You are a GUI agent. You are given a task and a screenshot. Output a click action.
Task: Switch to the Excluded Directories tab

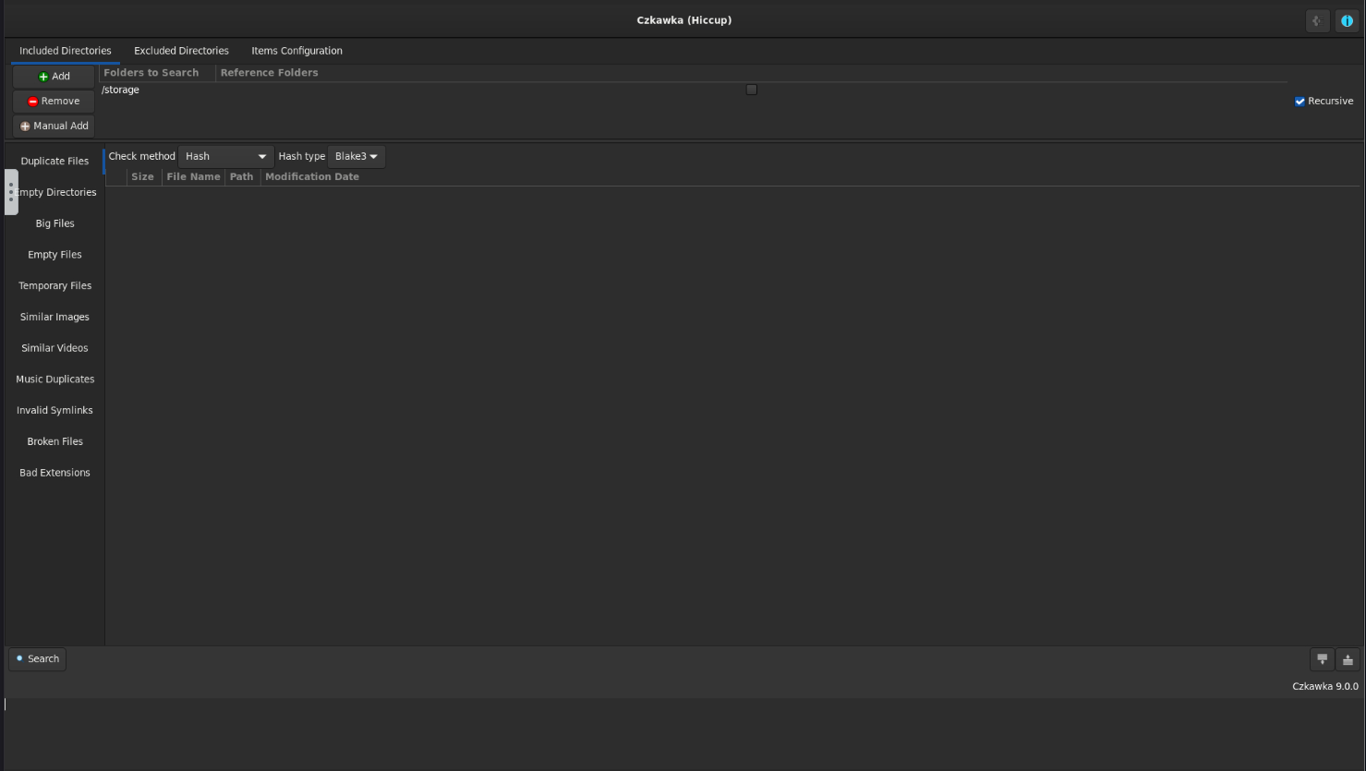[181, 51]
